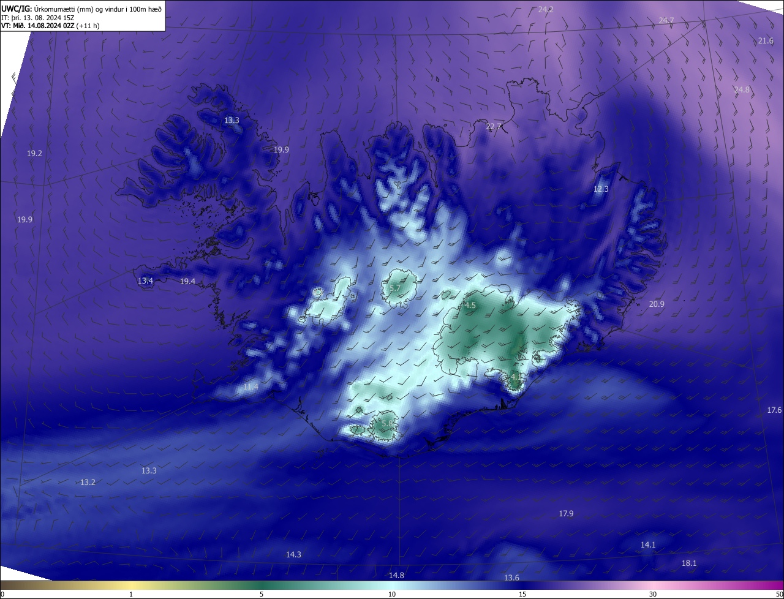The height and width of the screenshot is (599, 784).
Task: Click the colour scale tick label 5
Action: click(262, 594)
